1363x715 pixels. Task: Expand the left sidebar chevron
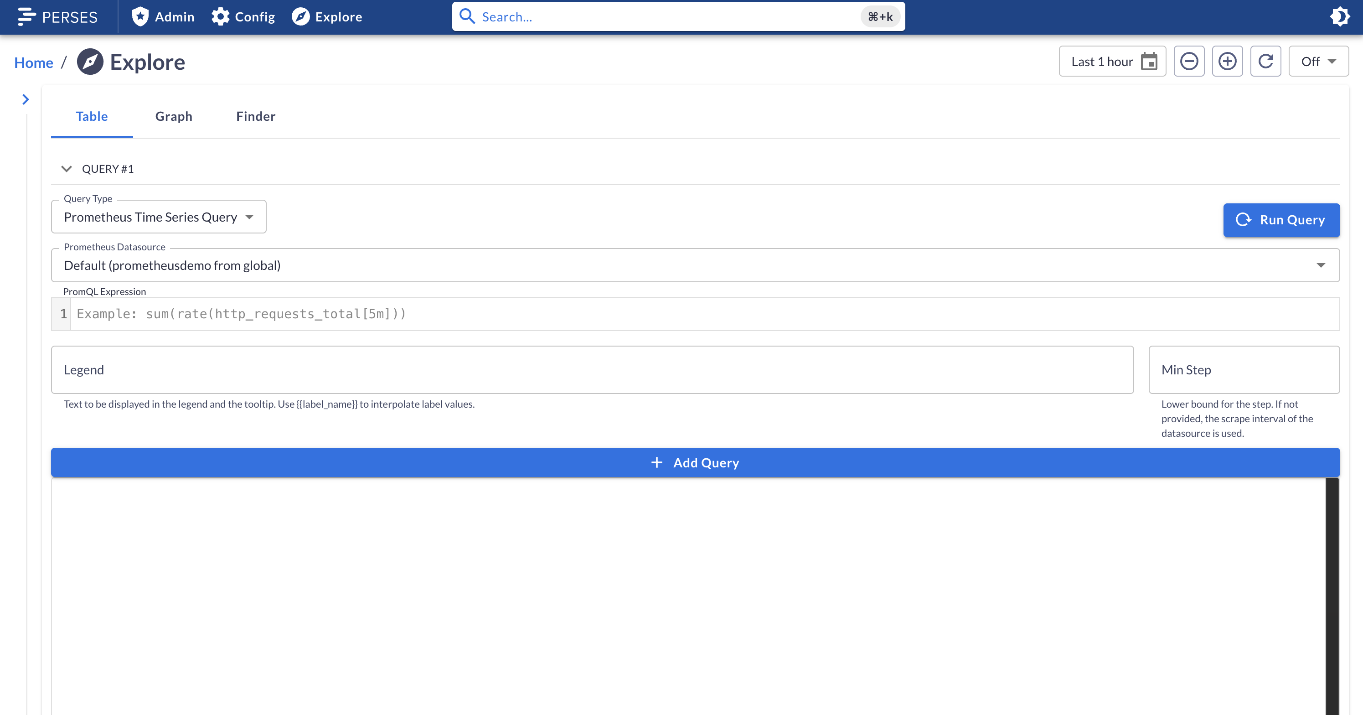(26, 99)
